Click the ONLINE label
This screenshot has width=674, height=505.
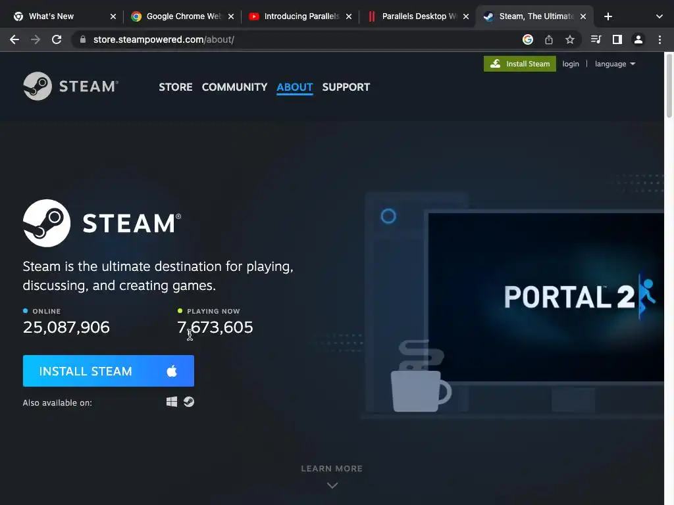click(47, 311)
